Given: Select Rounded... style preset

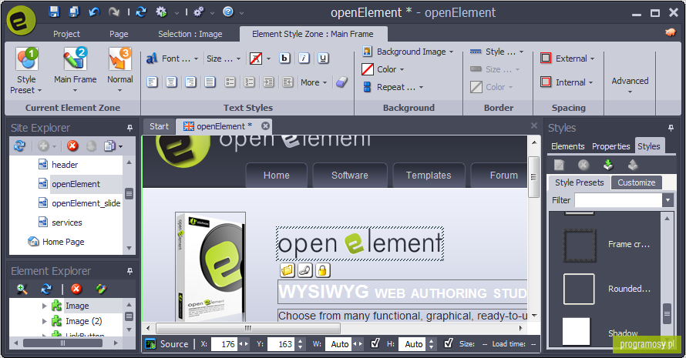Looking at the screenshot, I should [x=607, y=289].
